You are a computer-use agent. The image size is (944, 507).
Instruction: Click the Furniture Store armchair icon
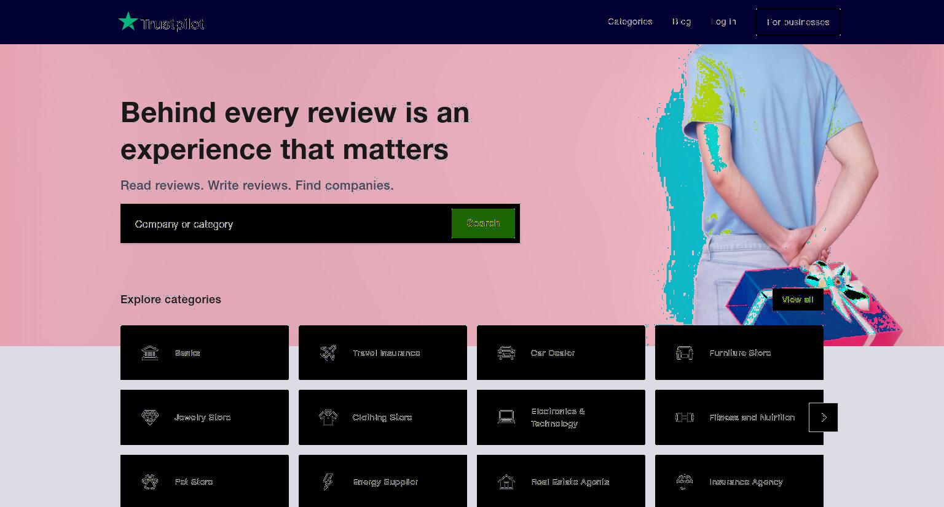pyautogui.click(x=685, y=353)
